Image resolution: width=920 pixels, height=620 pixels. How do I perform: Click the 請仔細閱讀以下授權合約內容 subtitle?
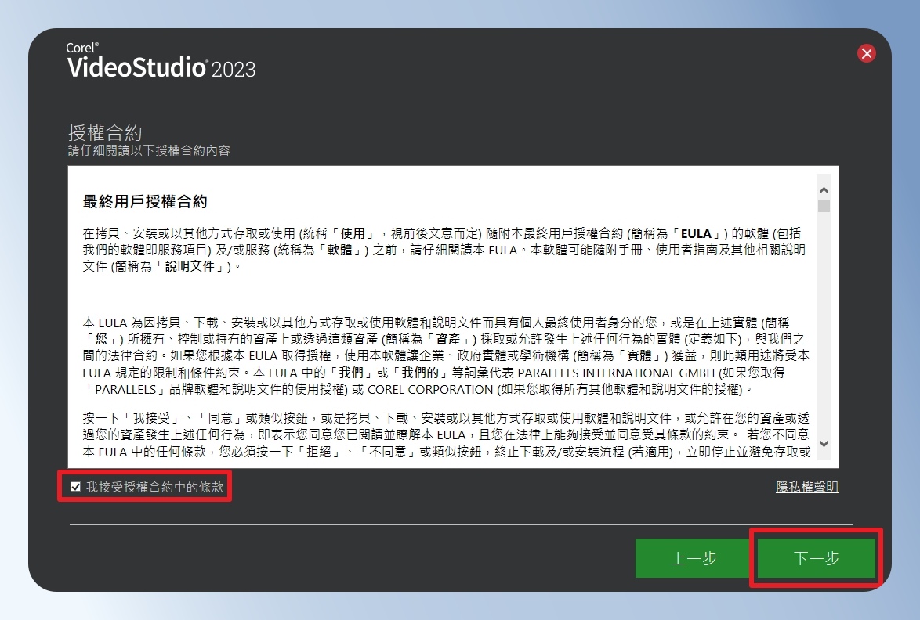pos(149,150)
